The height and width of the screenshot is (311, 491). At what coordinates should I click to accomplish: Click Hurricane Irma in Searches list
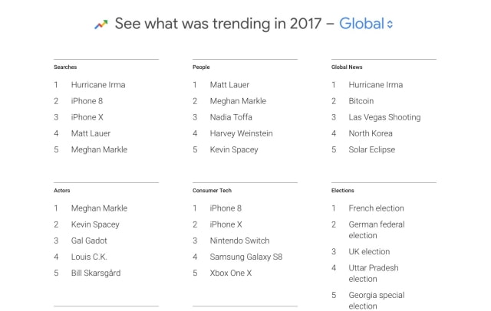click(x=97, y=85)
